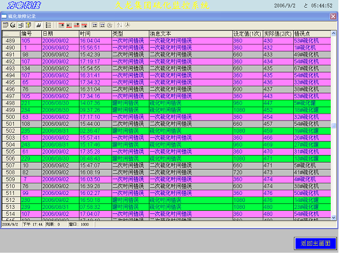Click the acknowledge message toolbar icon
The height and width of the screenshot is (254, 339).
[x=39, y=25]
